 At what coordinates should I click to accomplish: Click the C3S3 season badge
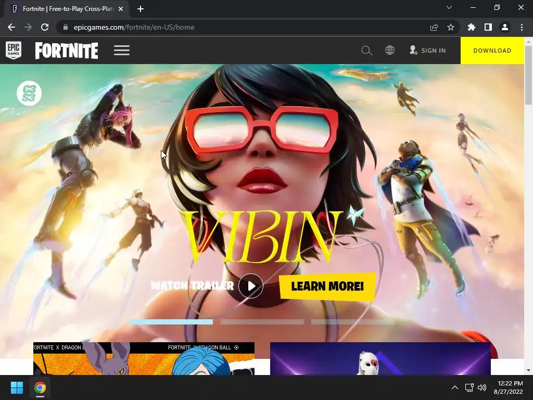[29, 93]
